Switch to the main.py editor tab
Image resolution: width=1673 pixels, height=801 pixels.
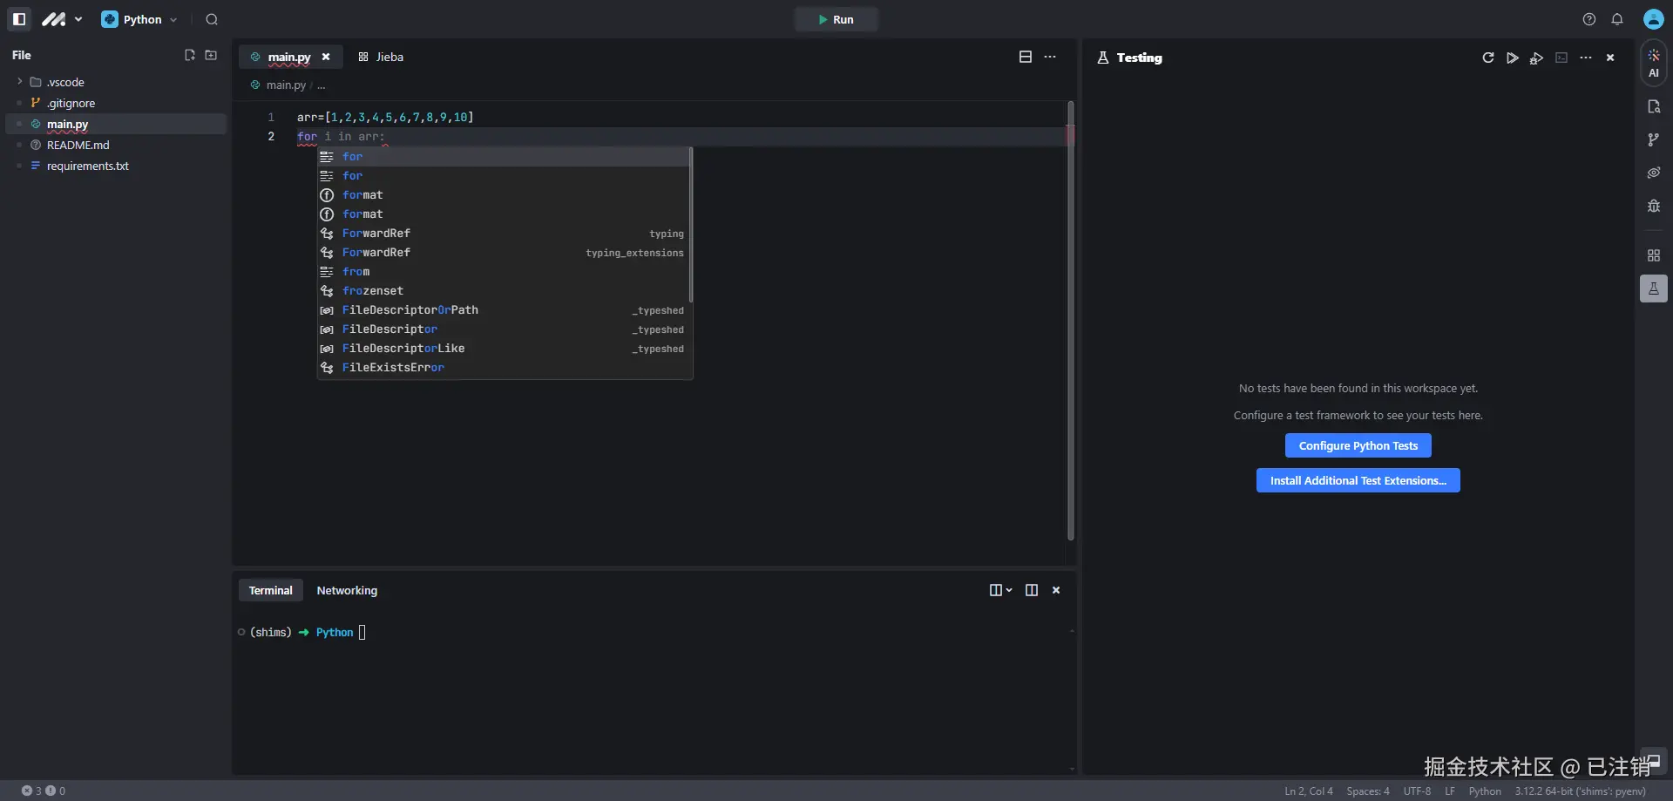pos(288,57)
